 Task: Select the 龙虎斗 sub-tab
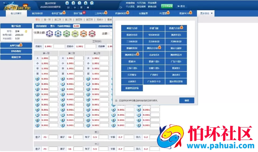coord(100,20)
